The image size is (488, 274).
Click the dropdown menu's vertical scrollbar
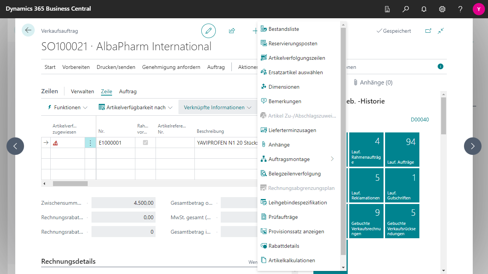(343, 141)
